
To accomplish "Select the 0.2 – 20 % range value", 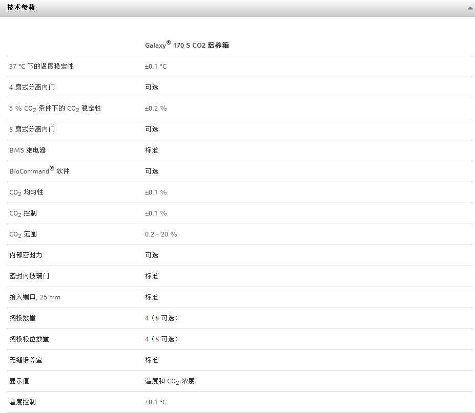I will [x=161, y=234].
